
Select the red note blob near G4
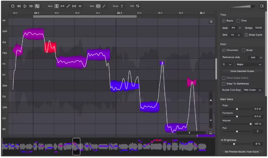pos(50,48)
